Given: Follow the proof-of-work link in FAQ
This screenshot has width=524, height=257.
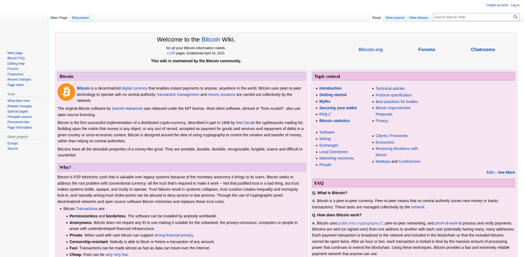Looking at the screenshot, I should [446, 223].
